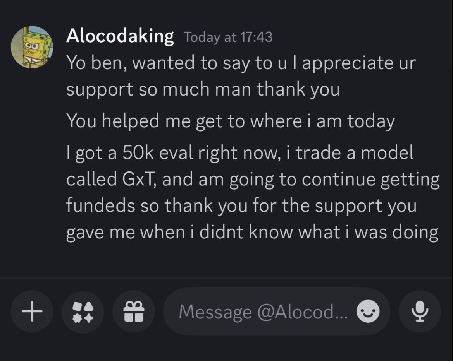Tap the line ending 'what i was doing'
453x361 pixels.
coord(252,232)
